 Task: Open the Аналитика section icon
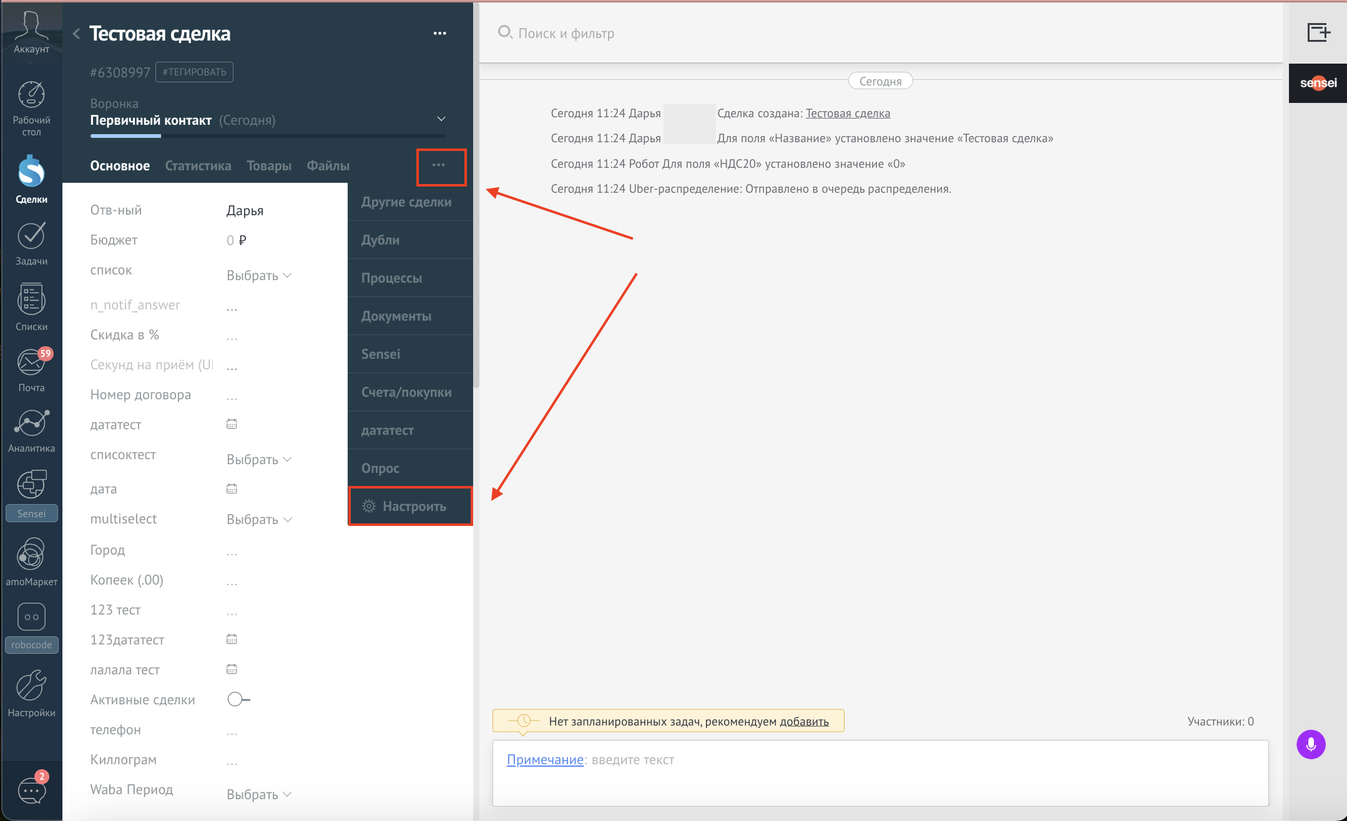[x=31, y=431]
